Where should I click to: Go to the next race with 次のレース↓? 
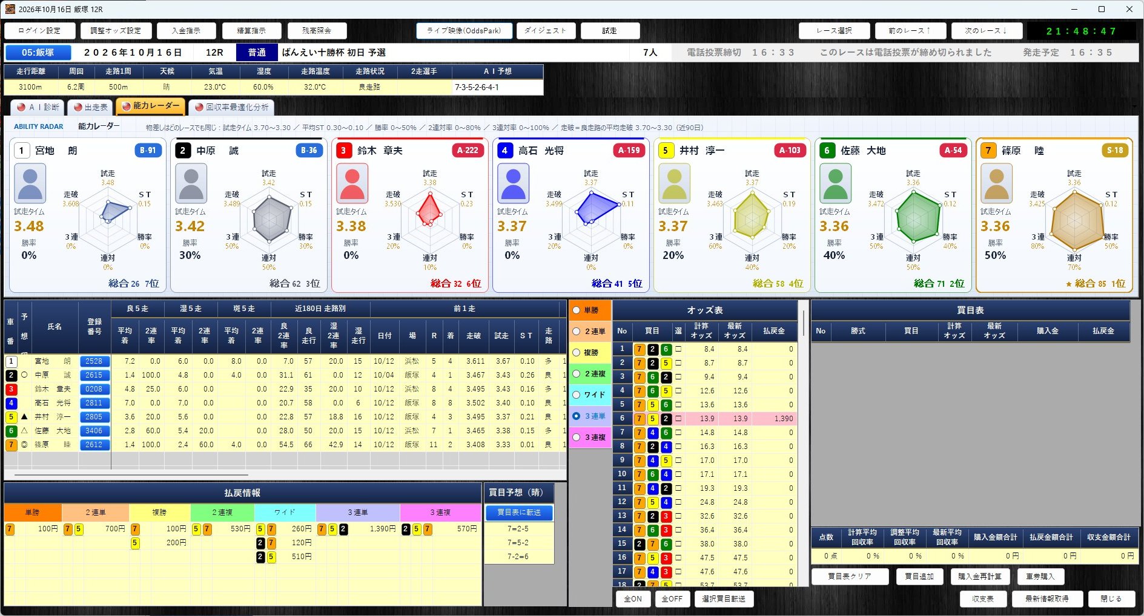coord(986,31)
